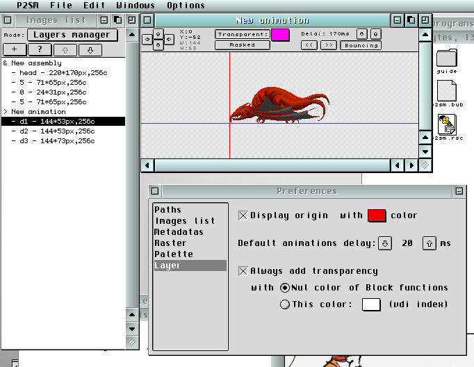This screenshot has width=474, height=367.
Task: Move selected layer up with the up arrow
Action: pyautogui.click(x=65, y=50)
